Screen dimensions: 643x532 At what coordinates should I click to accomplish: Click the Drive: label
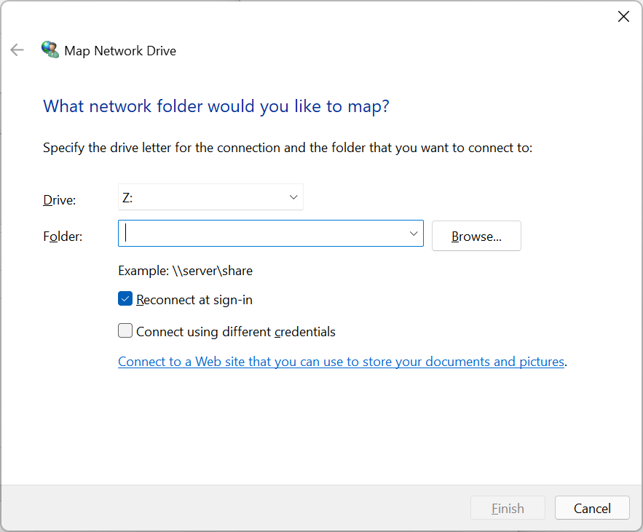coord(60,200)
